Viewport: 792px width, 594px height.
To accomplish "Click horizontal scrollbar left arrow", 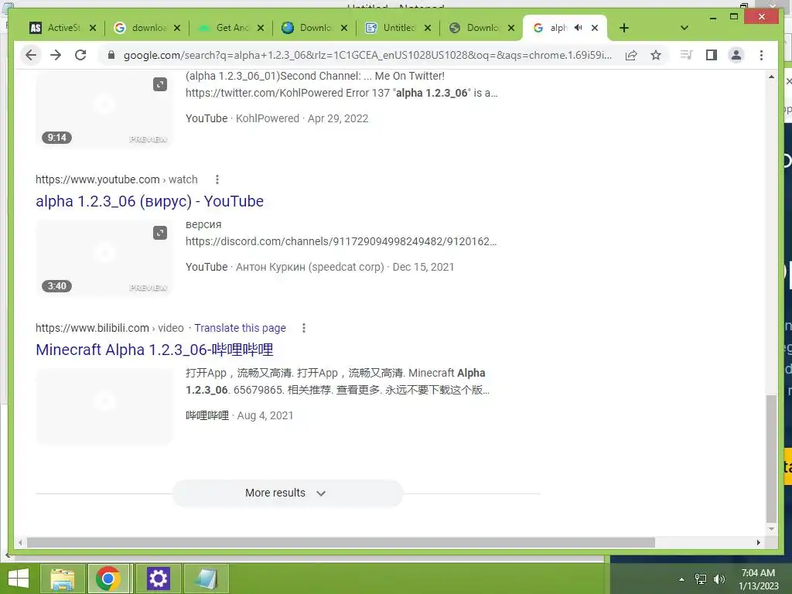I will [20, 542].
